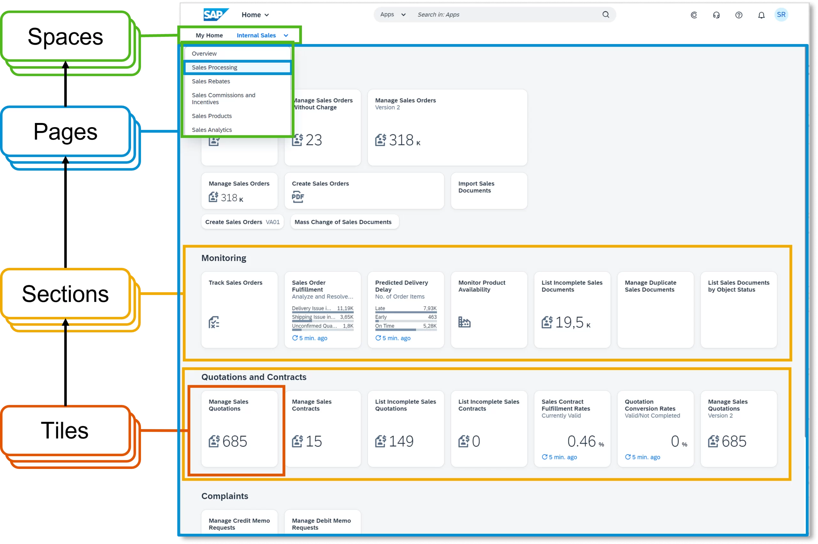Choose Sales Processing page
818x544 pixels.
238,67
